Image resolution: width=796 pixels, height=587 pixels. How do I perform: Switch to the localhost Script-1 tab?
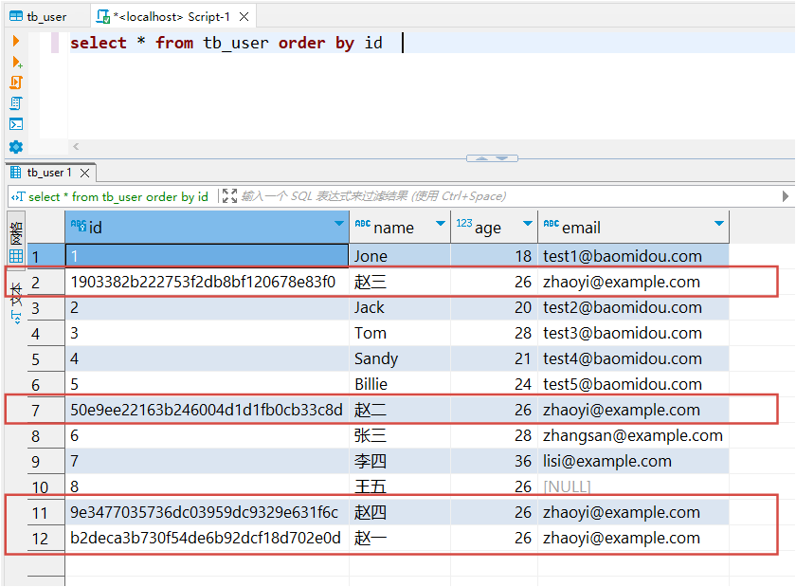coord(172,17)
